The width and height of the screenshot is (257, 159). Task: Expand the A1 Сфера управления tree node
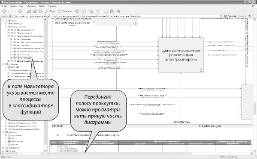click(9, 30)
